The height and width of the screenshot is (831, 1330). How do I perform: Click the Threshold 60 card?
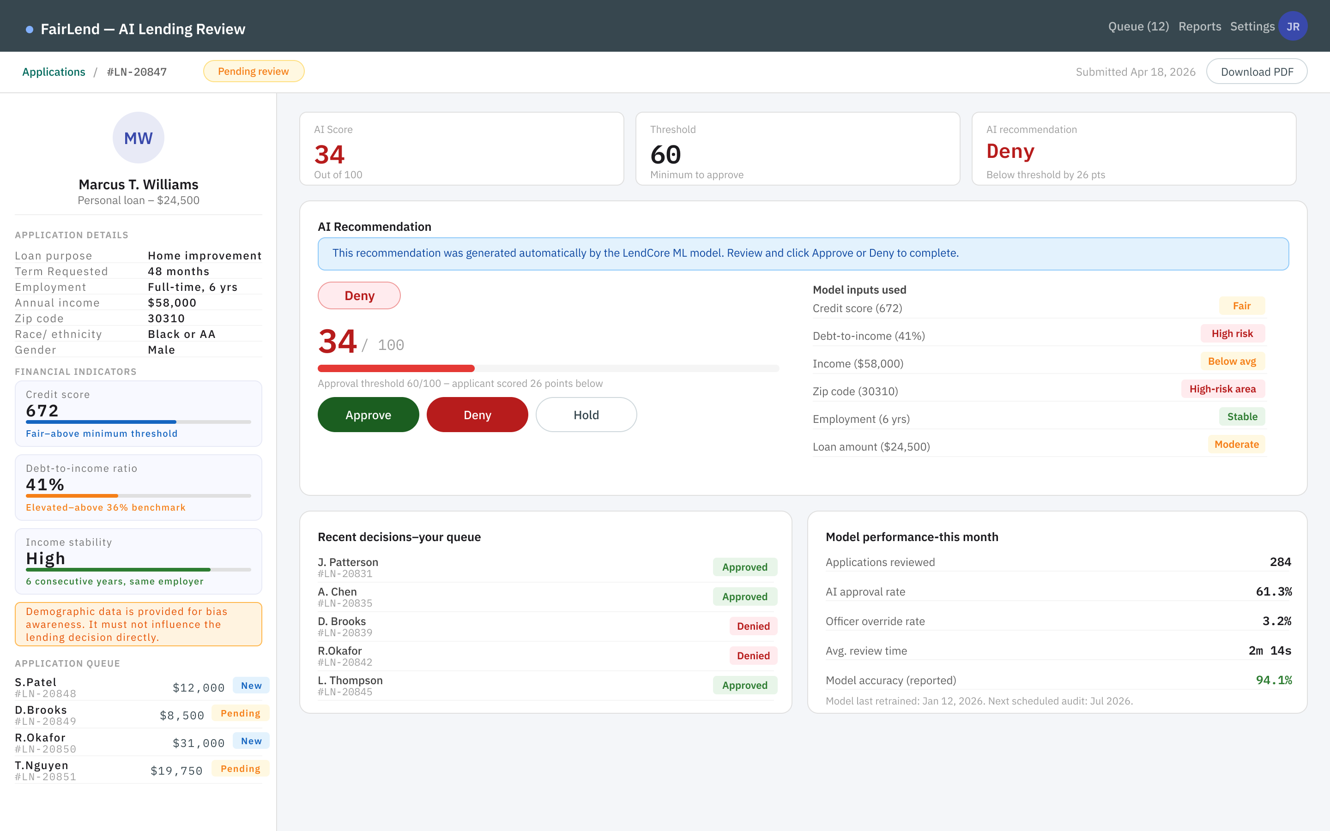coord(798,149)
